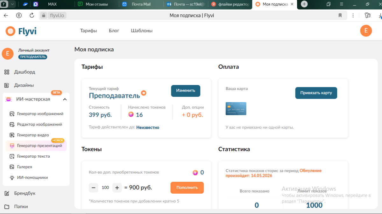Screen dimensions: 382x214
Task: Click the token icon beside 0
Action: (195, 173)
